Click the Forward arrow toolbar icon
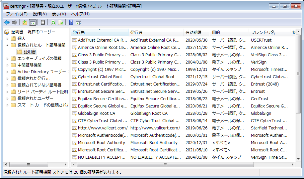This screenshot has width=304, height=179. click(15, 23)
